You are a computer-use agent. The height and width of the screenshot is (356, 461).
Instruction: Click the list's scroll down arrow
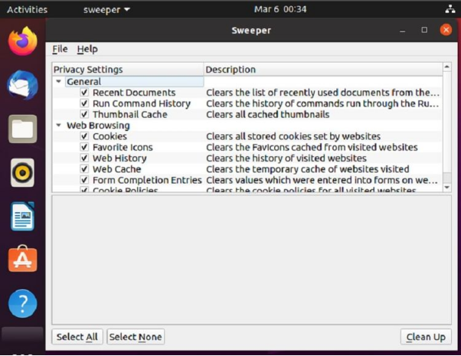pyautogui.click(x=447, y=186)
